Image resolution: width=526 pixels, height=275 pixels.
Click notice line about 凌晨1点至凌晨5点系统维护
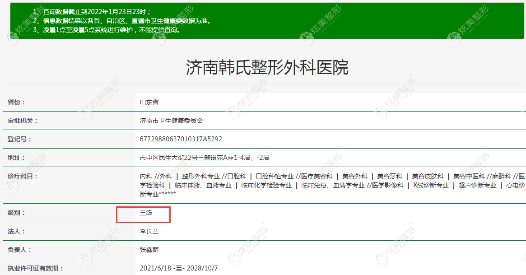tap(107, 30)
